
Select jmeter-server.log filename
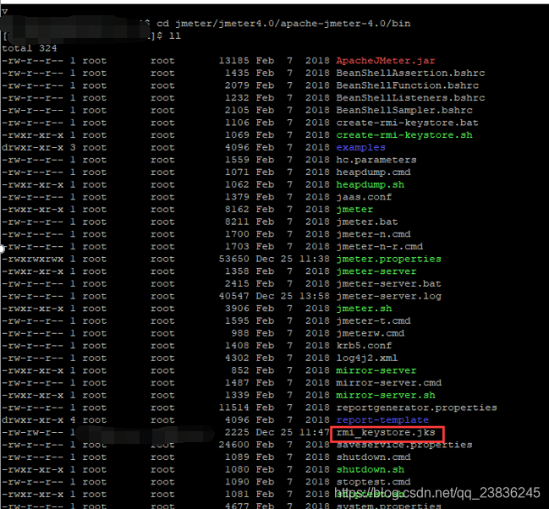pos(388,296)
